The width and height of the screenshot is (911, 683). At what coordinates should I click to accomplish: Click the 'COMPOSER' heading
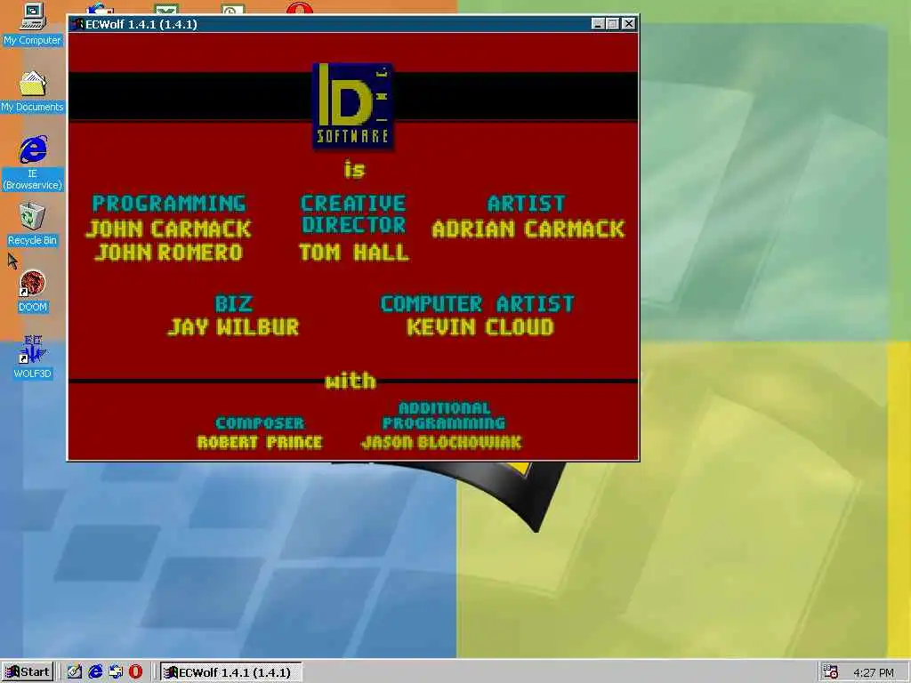pos(260,422)
